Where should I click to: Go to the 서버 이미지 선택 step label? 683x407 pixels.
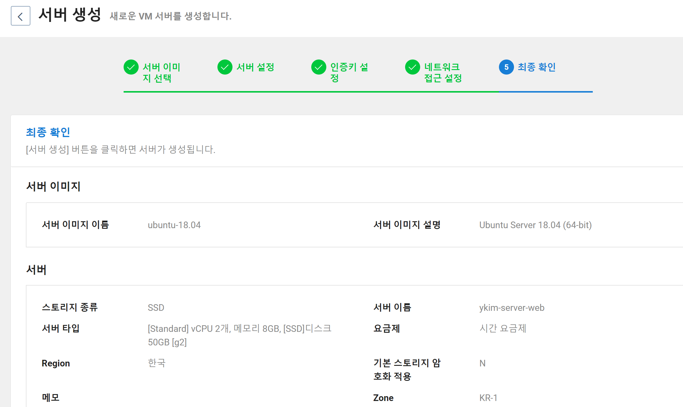tap(161, 72)
